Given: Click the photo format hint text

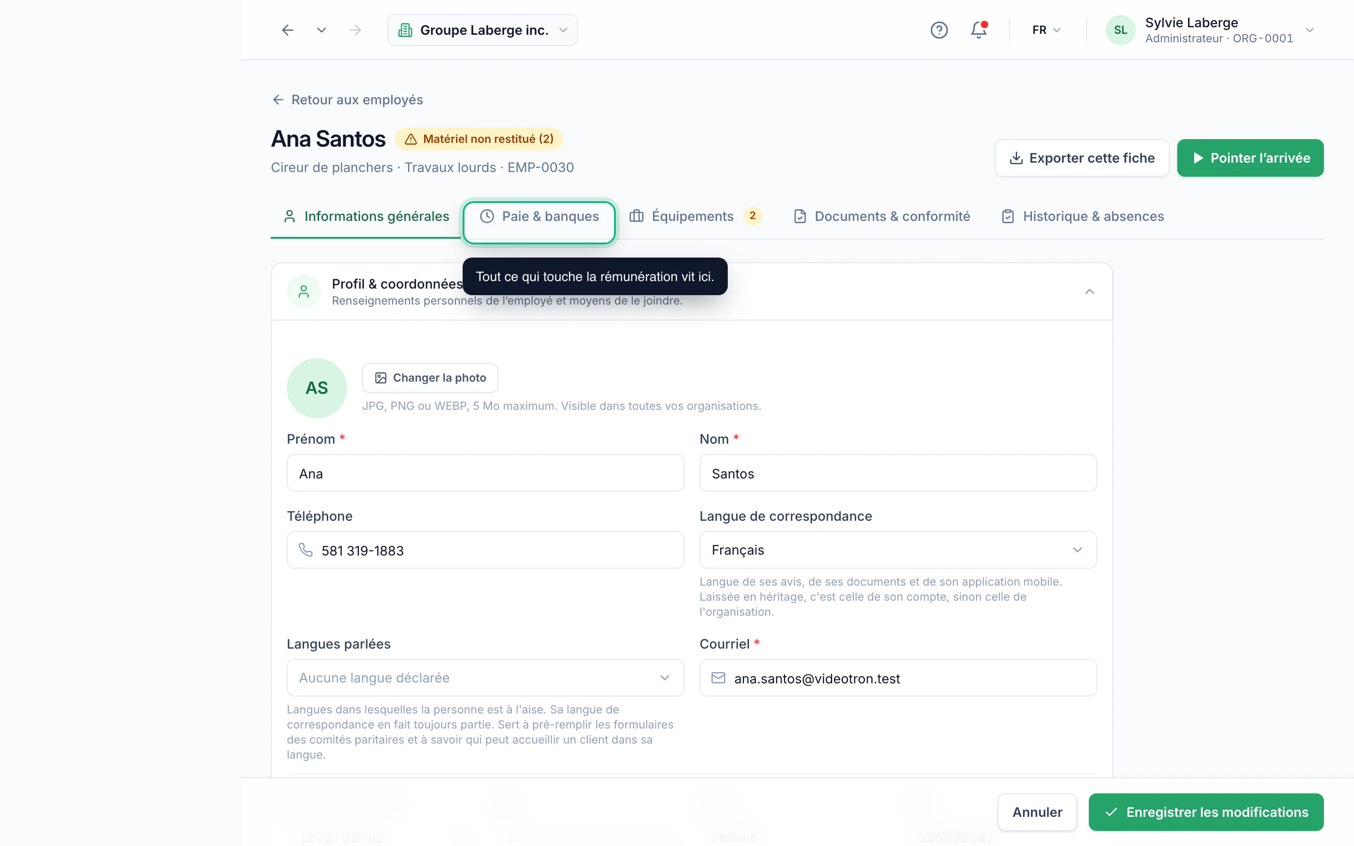Looking at the screenshot, I should (x=562, y=406).
